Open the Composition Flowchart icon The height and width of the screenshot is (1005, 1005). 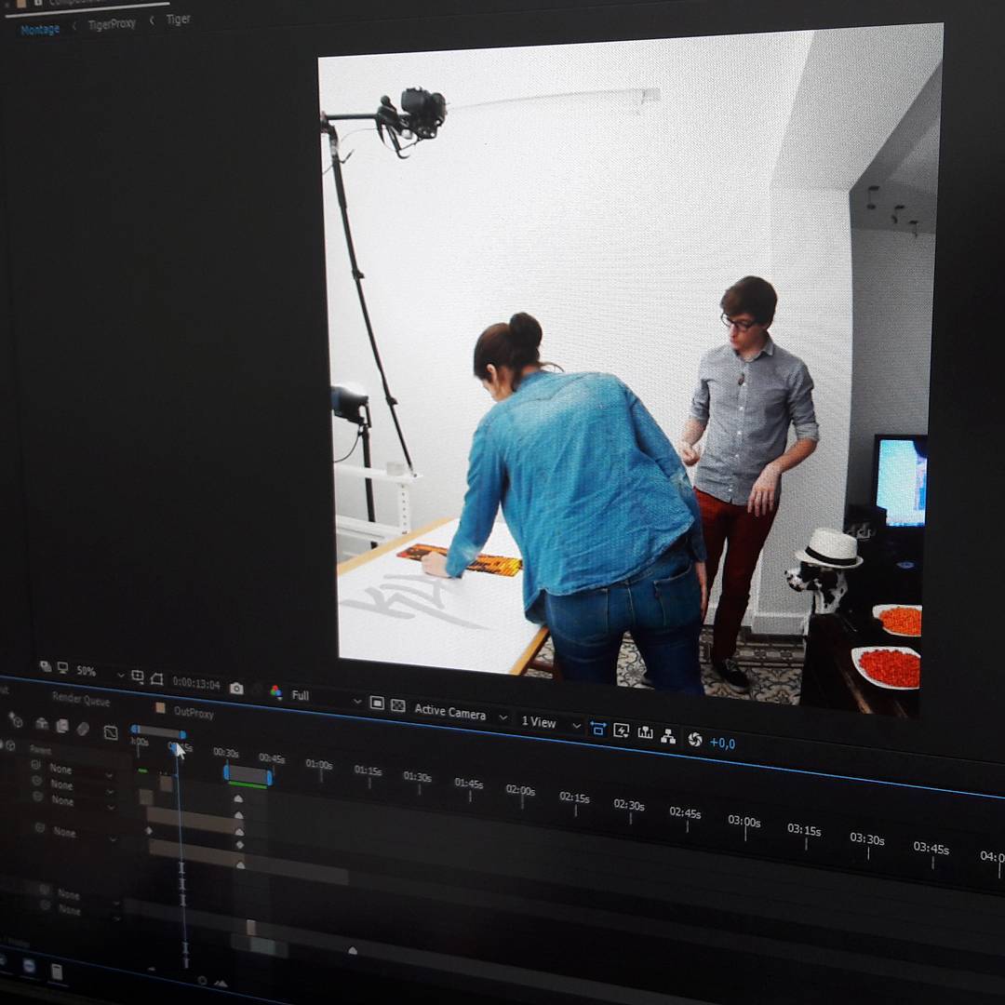tap(668, 736)
